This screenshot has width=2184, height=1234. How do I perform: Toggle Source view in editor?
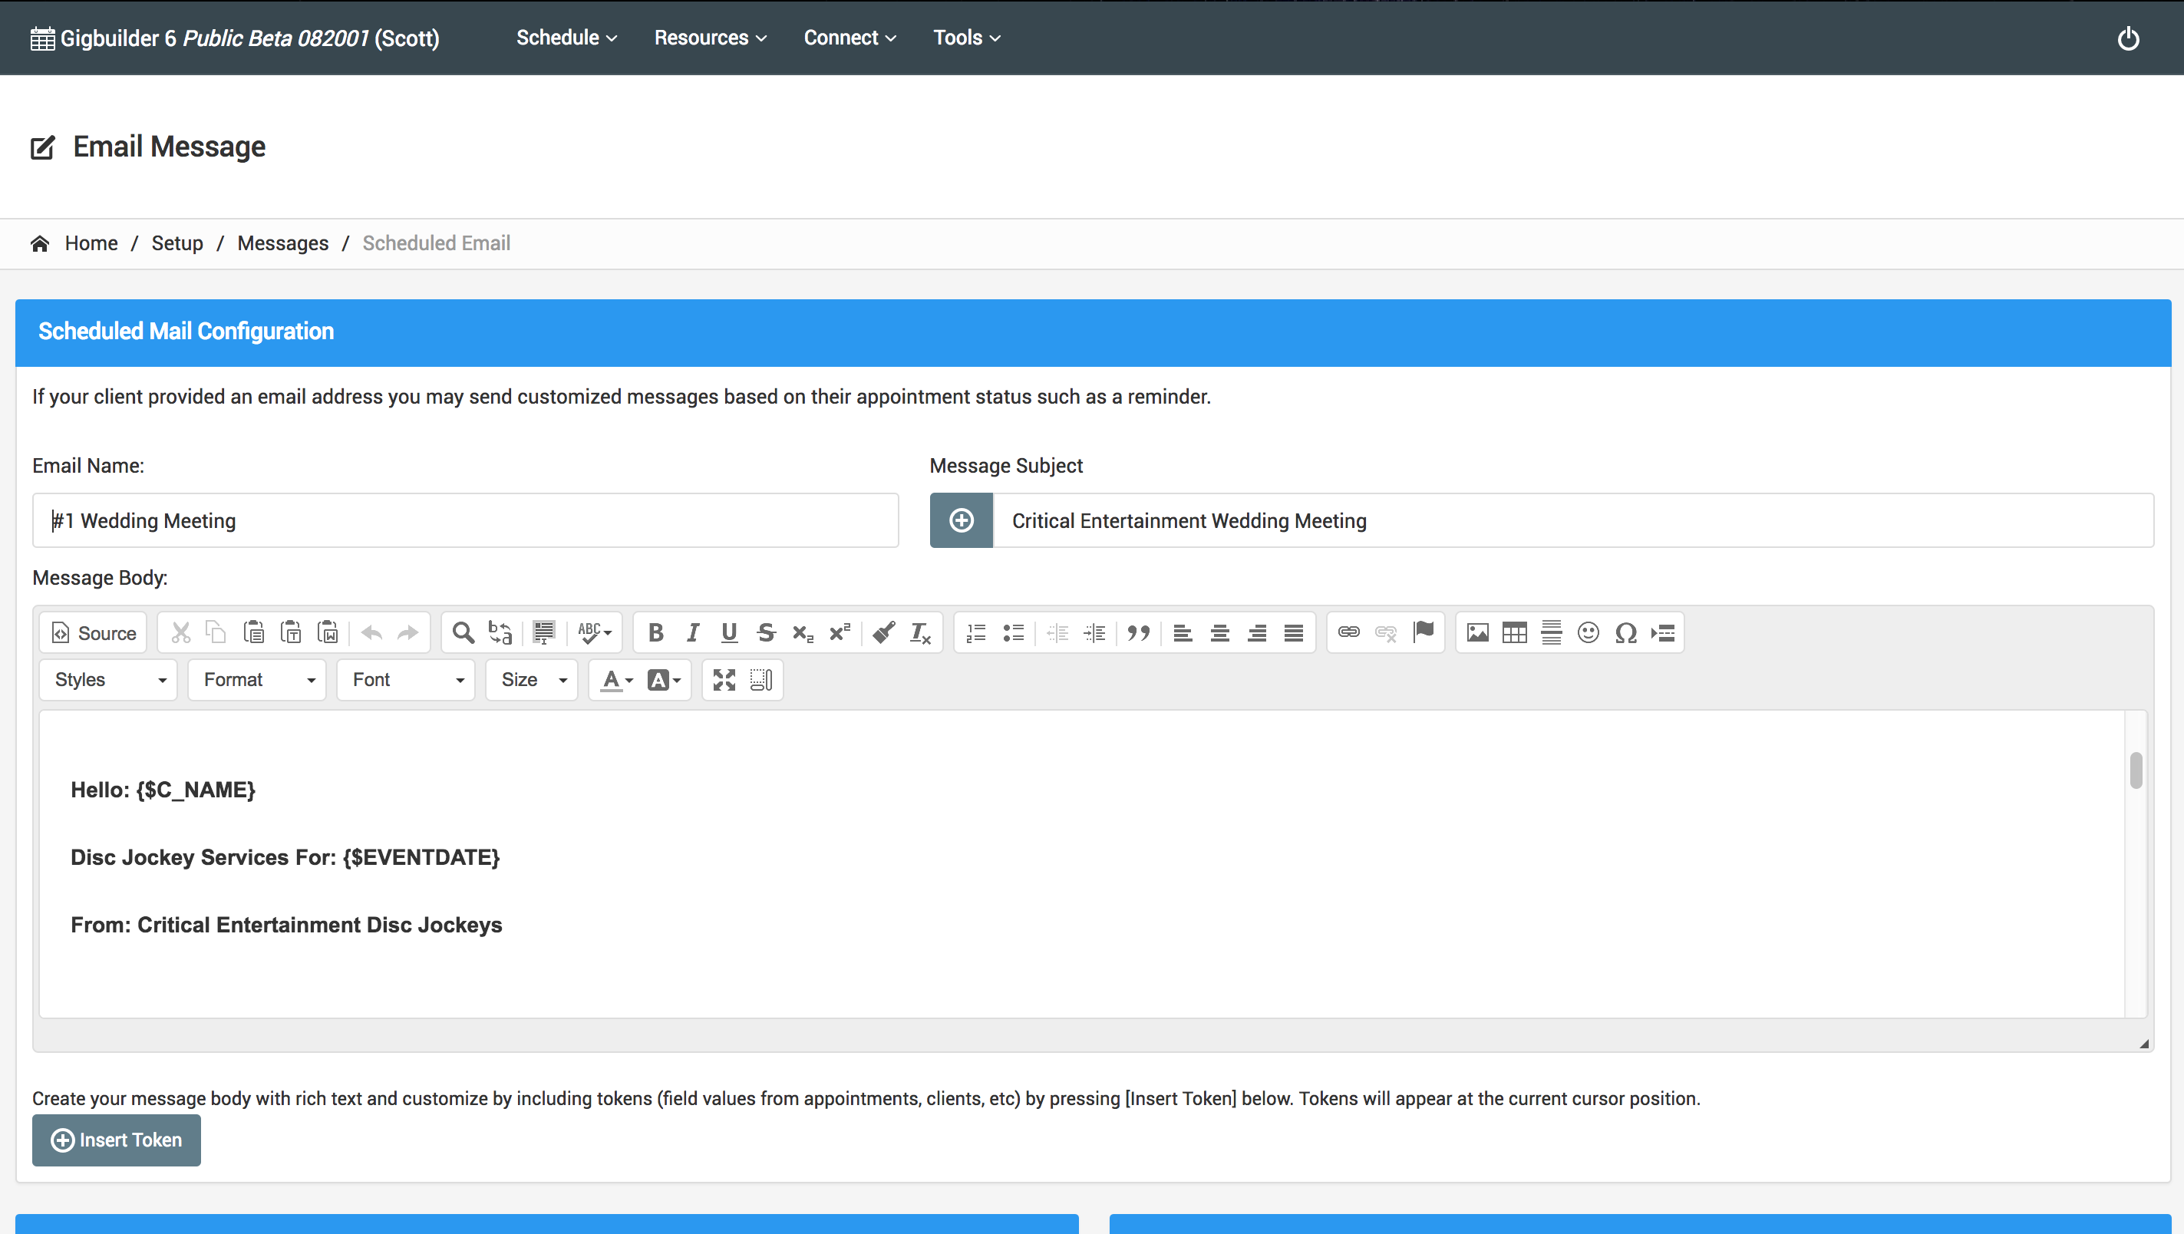click(94, 632)
